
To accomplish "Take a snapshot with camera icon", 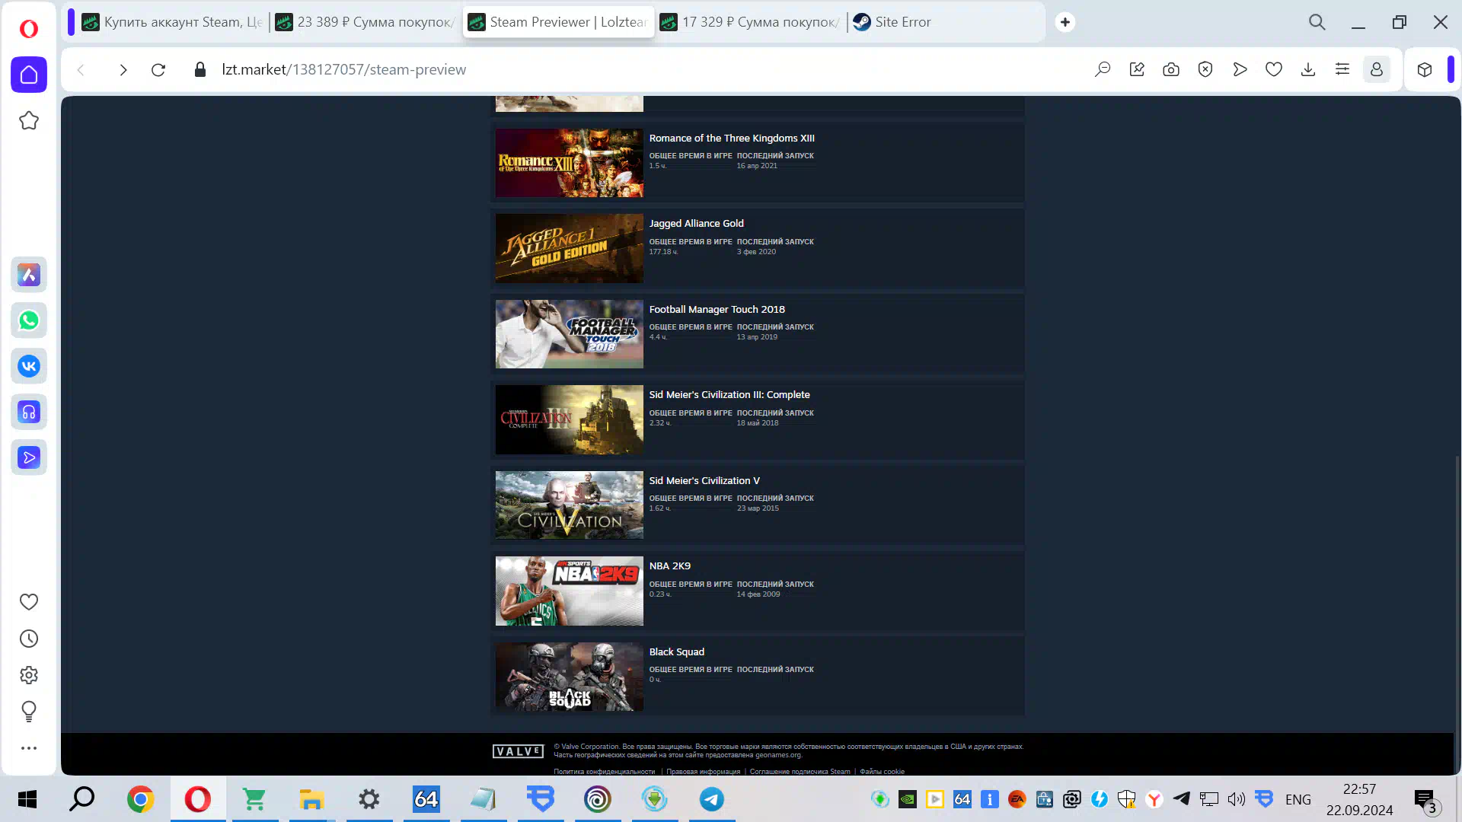I will (x=1171, y=70).
